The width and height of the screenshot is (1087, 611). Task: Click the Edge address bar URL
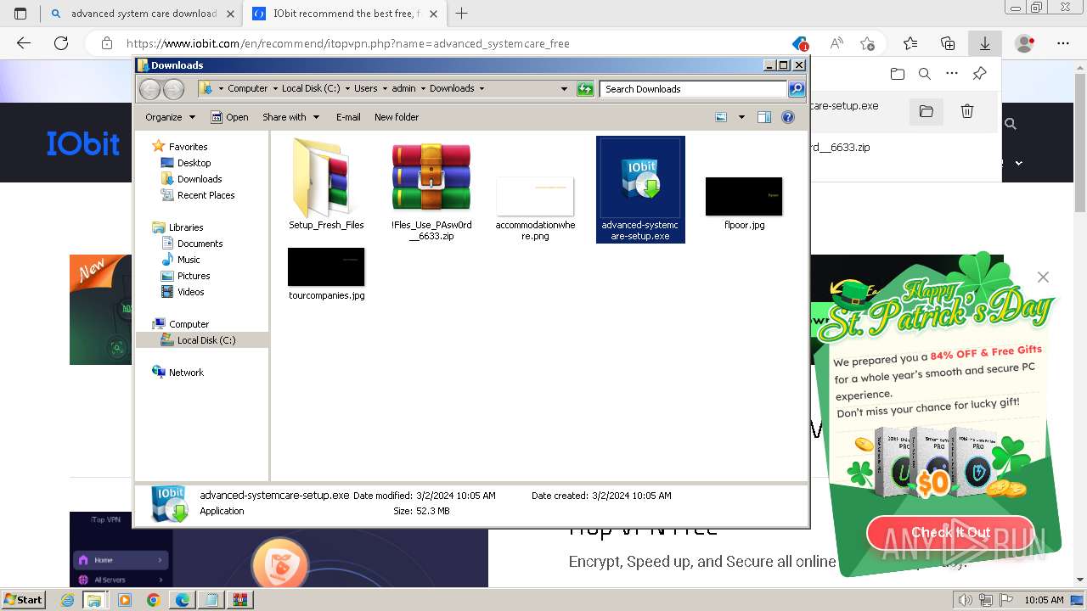pos(347,43)
